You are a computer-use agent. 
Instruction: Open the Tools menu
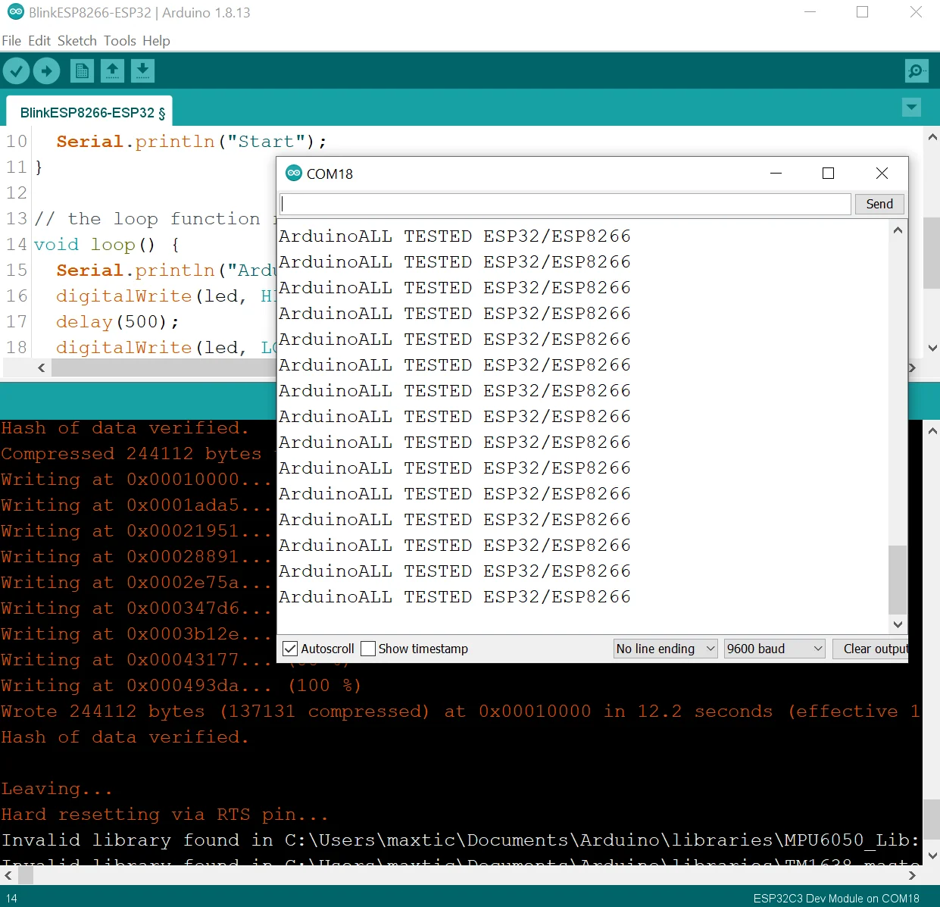pyautogui.click(x=120, y=41)
